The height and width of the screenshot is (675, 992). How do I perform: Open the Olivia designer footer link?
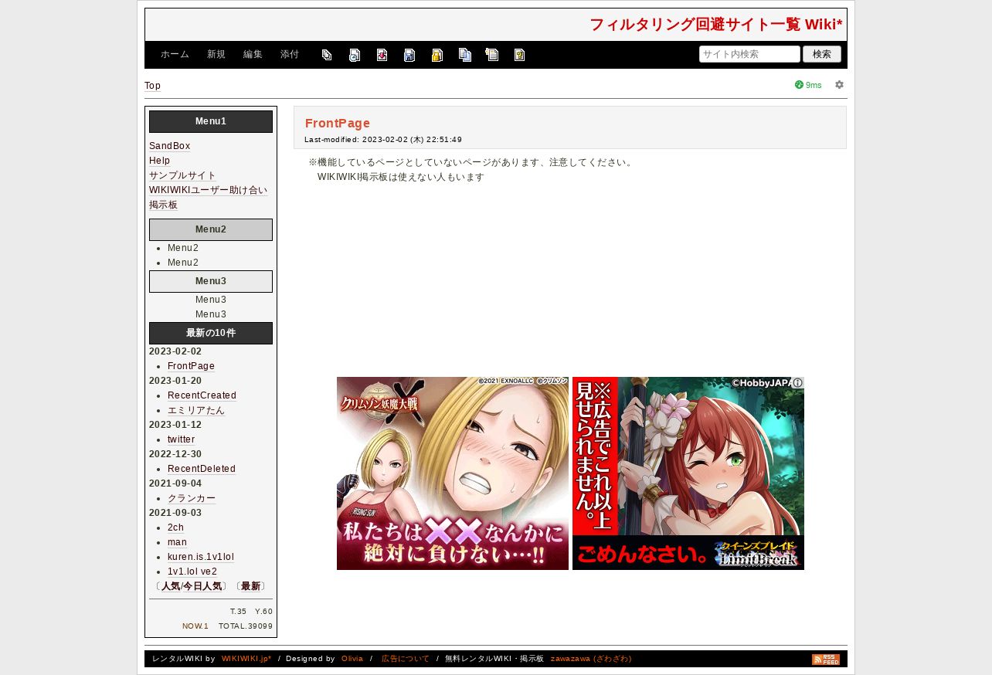coord(352,659)
